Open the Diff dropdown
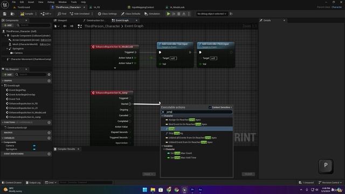Viewport: 345px width, 194px height. coord(46,14)
